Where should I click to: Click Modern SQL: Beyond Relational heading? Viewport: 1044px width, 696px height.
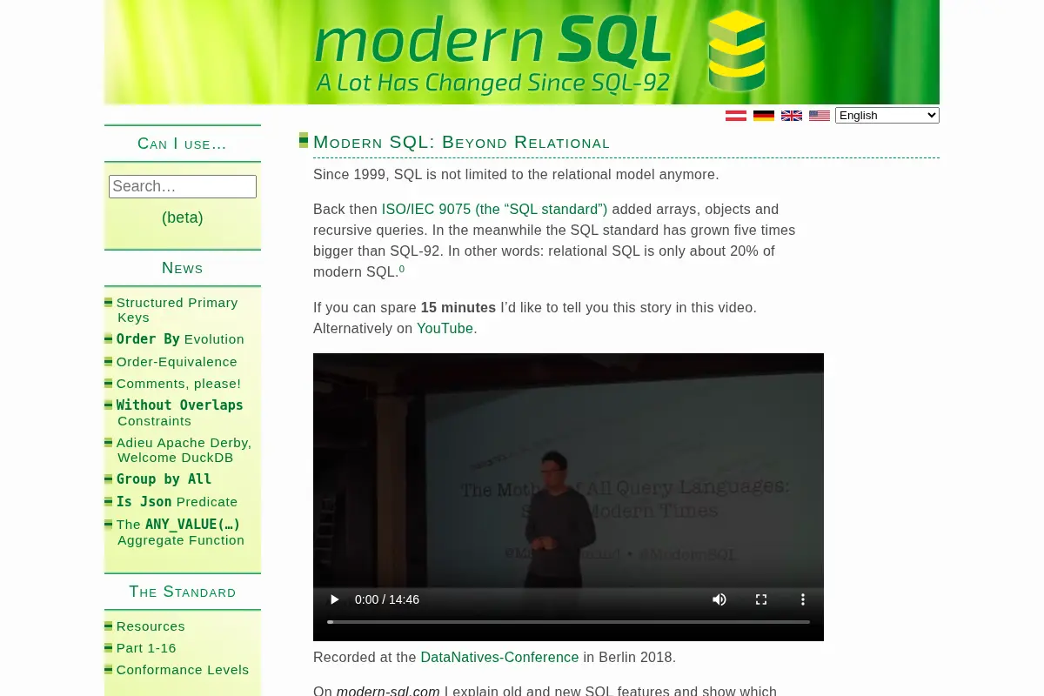461,142
